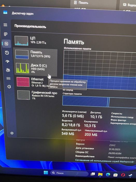Open Microsoft Store from taskbar
Viewport: 136px width, 182px height.
115,175
